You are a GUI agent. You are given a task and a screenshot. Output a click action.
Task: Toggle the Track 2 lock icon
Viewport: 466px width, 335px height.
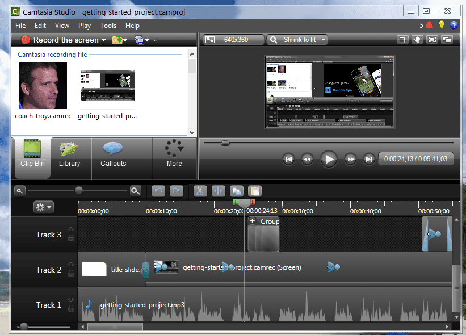[71, 273]
